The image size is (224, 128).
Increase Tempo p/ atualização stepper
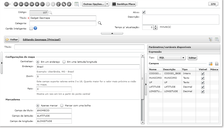pos(155,26)
